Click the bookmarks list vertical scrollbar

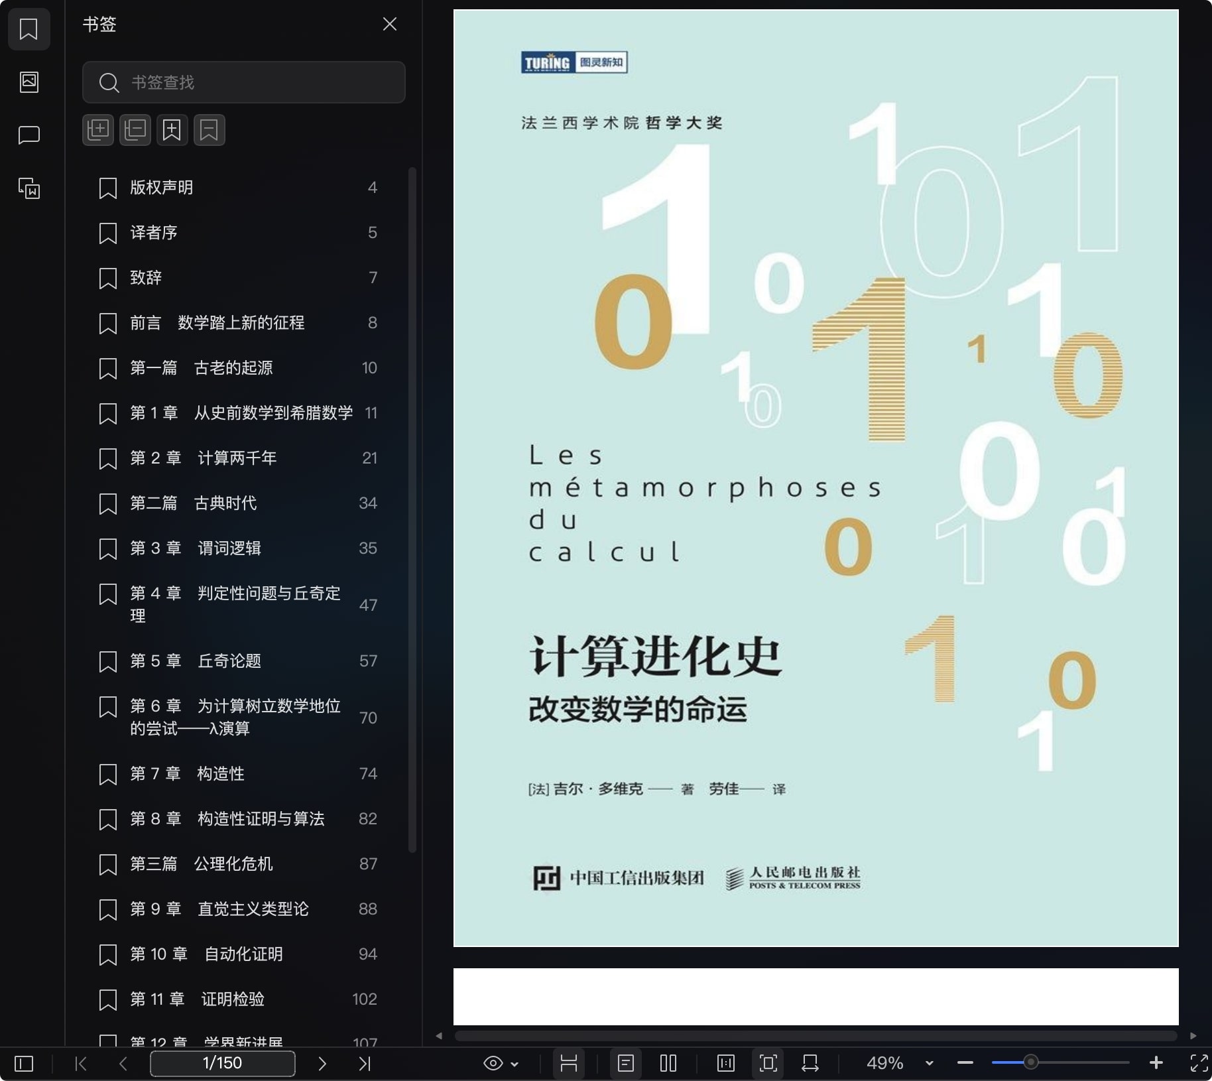point(412,509)
